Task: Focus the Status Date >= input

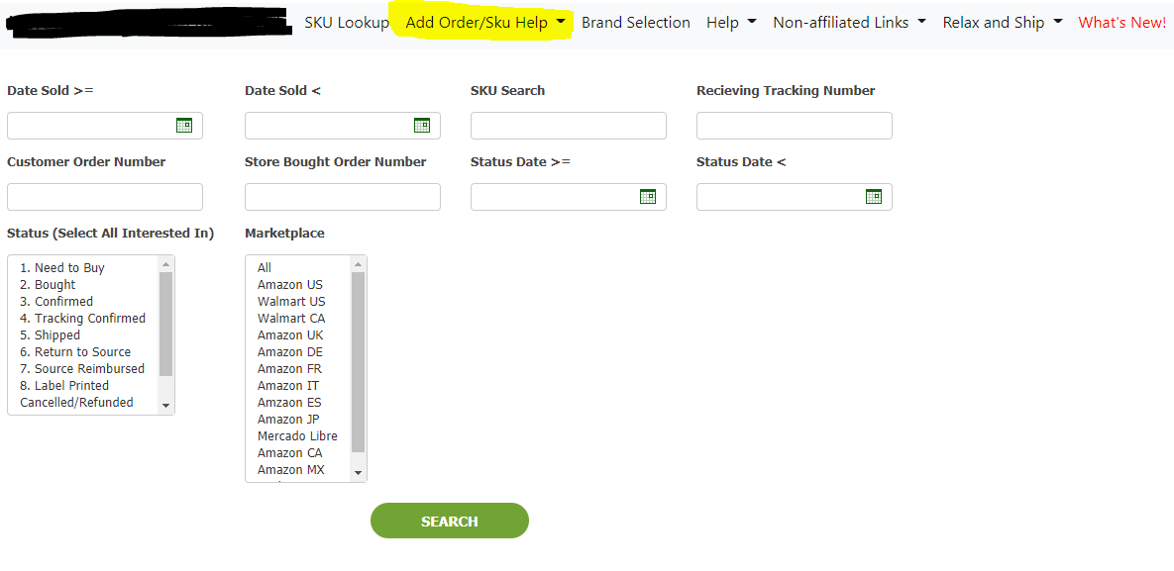Action: pyautogui.click(x=569, y=197)
